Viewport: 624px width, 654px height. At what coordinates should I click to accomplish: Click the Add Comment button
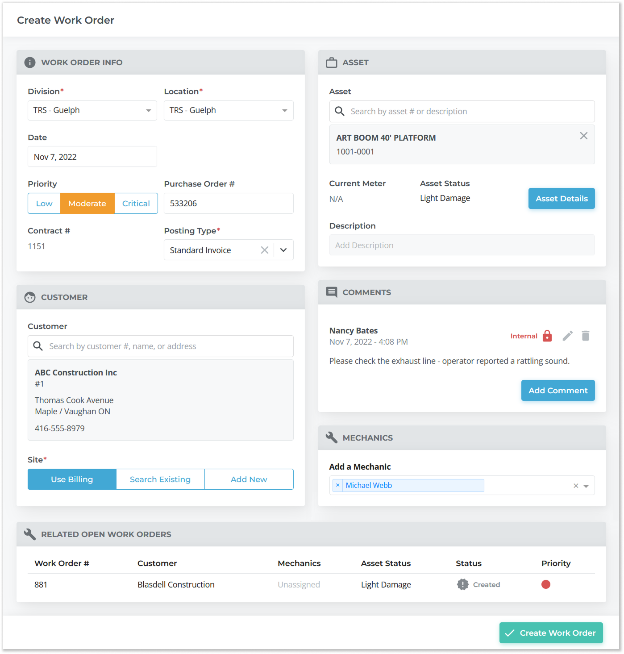click(557, 391)
